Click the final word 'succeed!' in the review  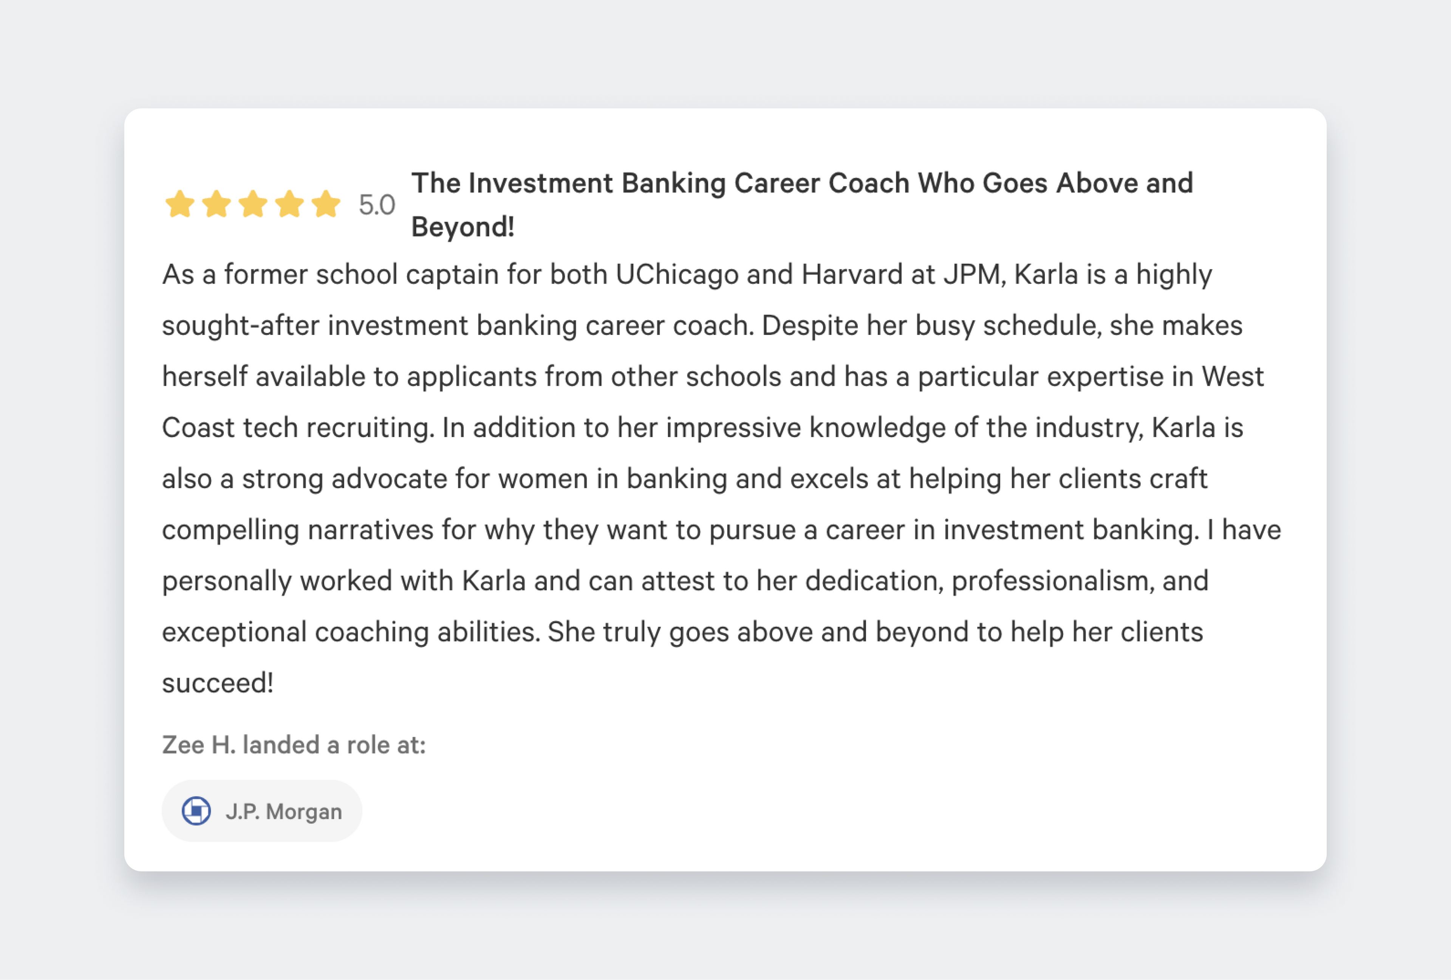coord(217,683)
